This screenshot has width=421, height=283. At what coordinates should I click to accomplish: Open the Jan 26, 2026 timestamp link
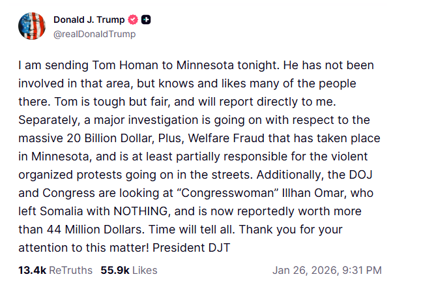(327, 270)
